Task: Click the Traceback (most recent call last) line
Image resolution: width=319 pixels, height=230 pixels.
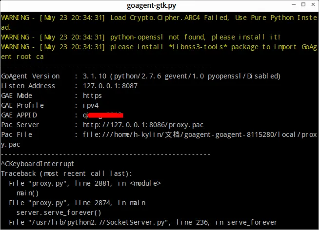Action: [x=66, y=174]
